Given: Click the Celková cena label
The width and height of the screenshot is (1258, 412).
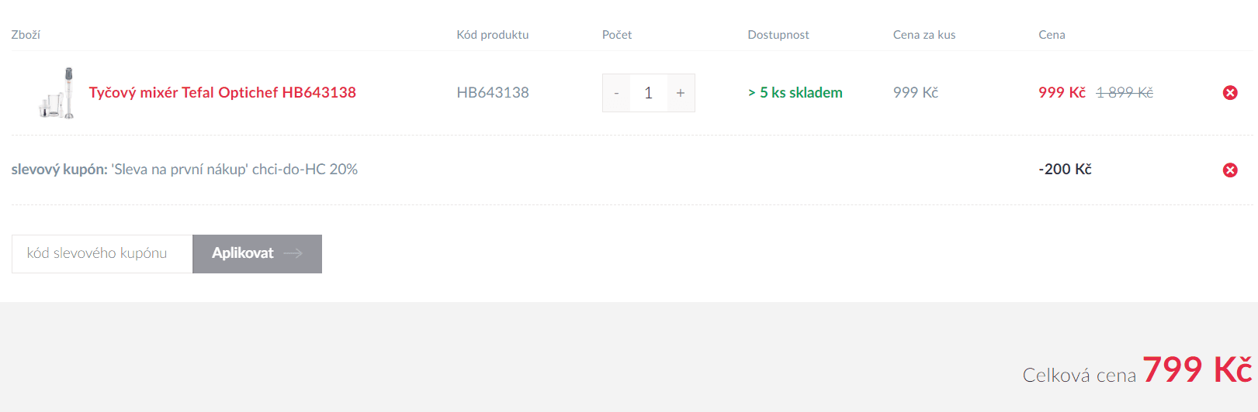Looking at the screenshot, I should pyautogui.click(x=1080, y=376).
